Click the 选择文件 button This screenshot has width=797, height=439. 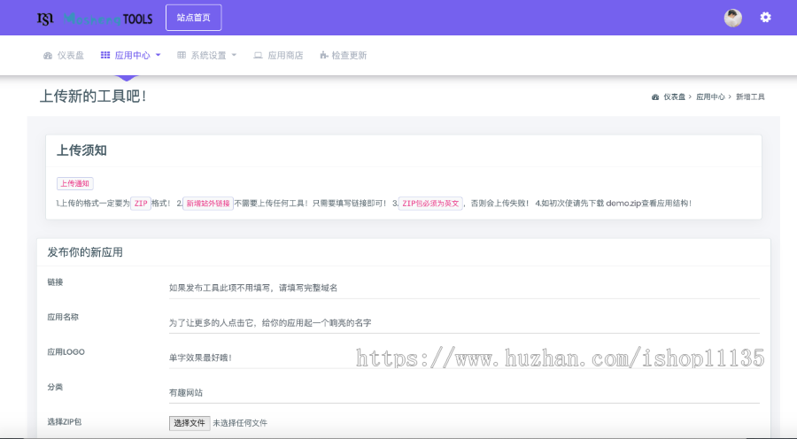click(x=190, y=423)
